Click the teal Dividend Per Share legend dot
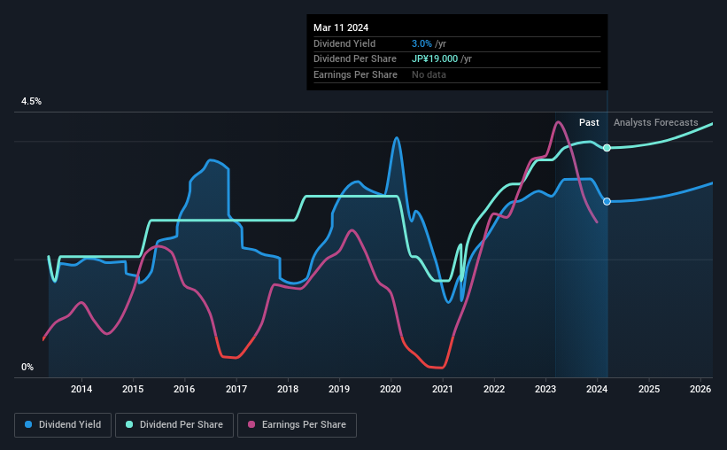The width and height of the screenshot is (727, 450). click(129, 424)
